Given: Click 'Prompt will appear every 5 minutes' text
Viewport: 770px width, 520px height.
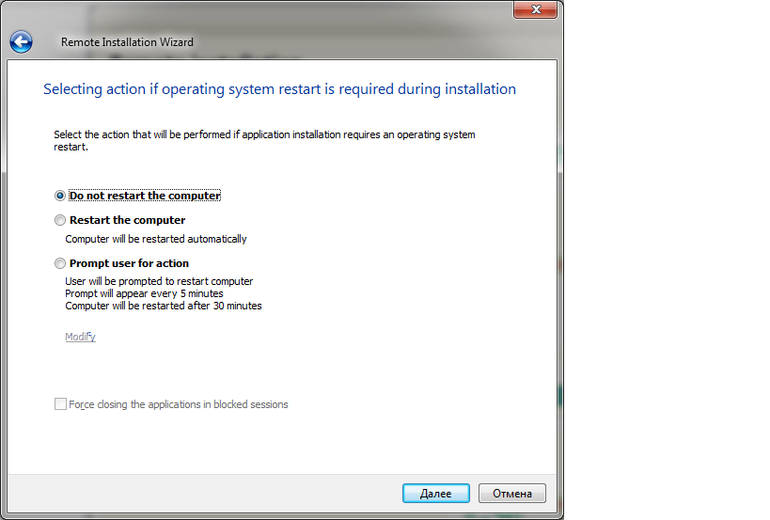Looking at the screenshot, I should [x=144, y=293].
